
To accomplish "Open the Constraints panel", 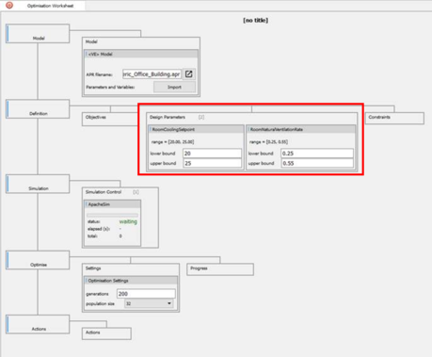I will tap(394, 119).
